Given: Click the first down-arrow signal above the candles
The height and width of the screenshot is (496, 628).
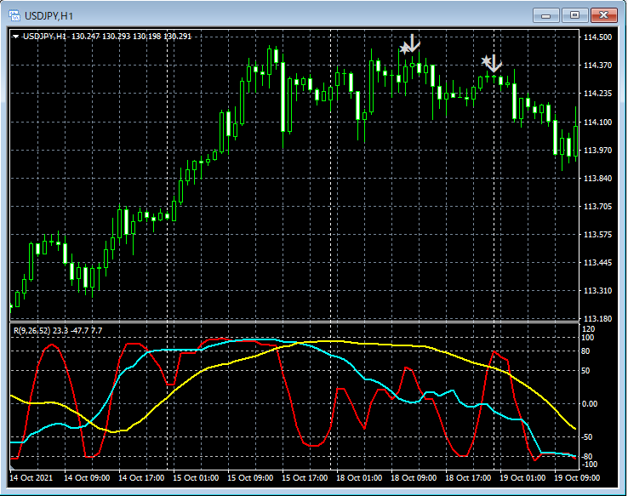Looking at the screenshot, I should tap(413, 44).
